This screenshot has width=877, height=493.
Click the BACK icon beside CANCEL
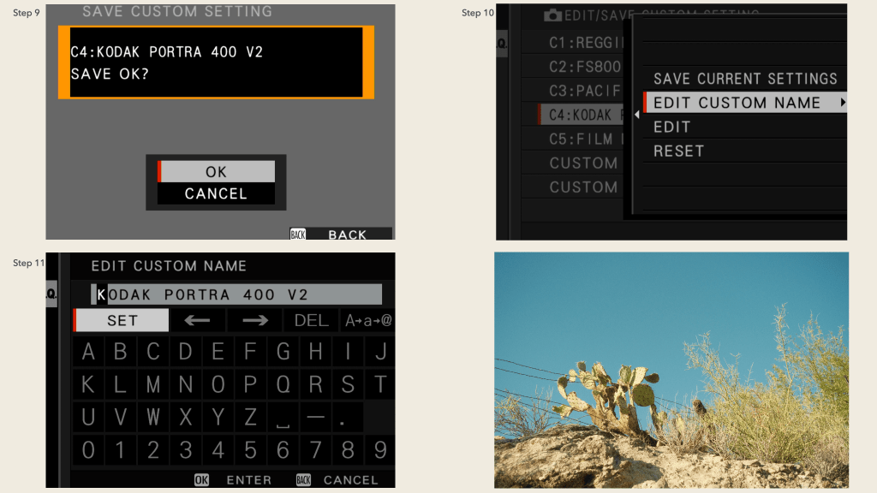coord(303,480)
